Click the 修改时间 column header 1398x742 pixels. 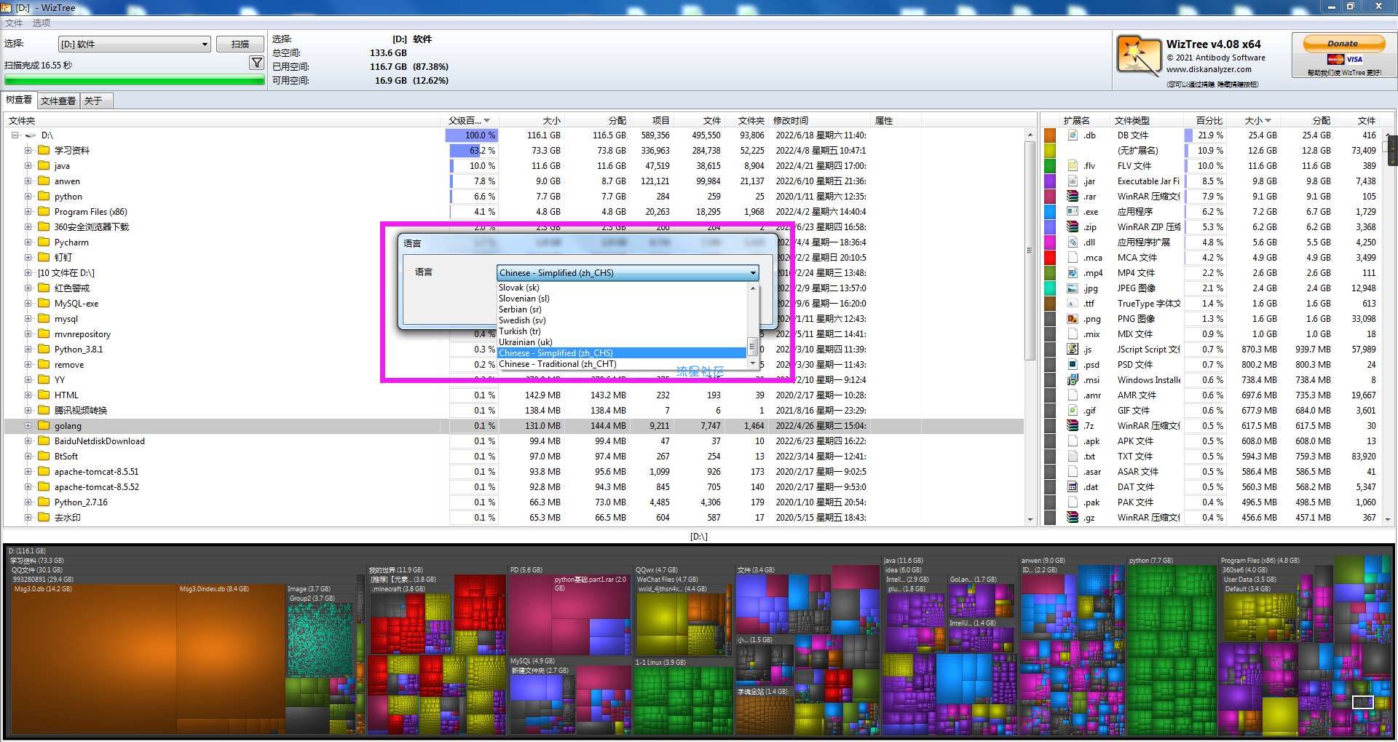click(820, 121)
